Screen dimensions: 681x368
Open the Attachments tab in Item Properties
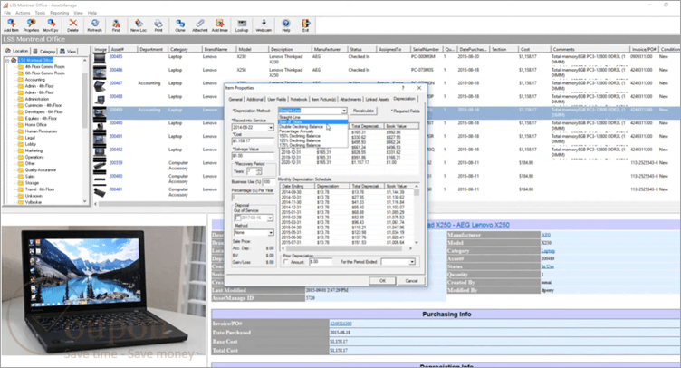pyautogui.click(x=350, y=99)
